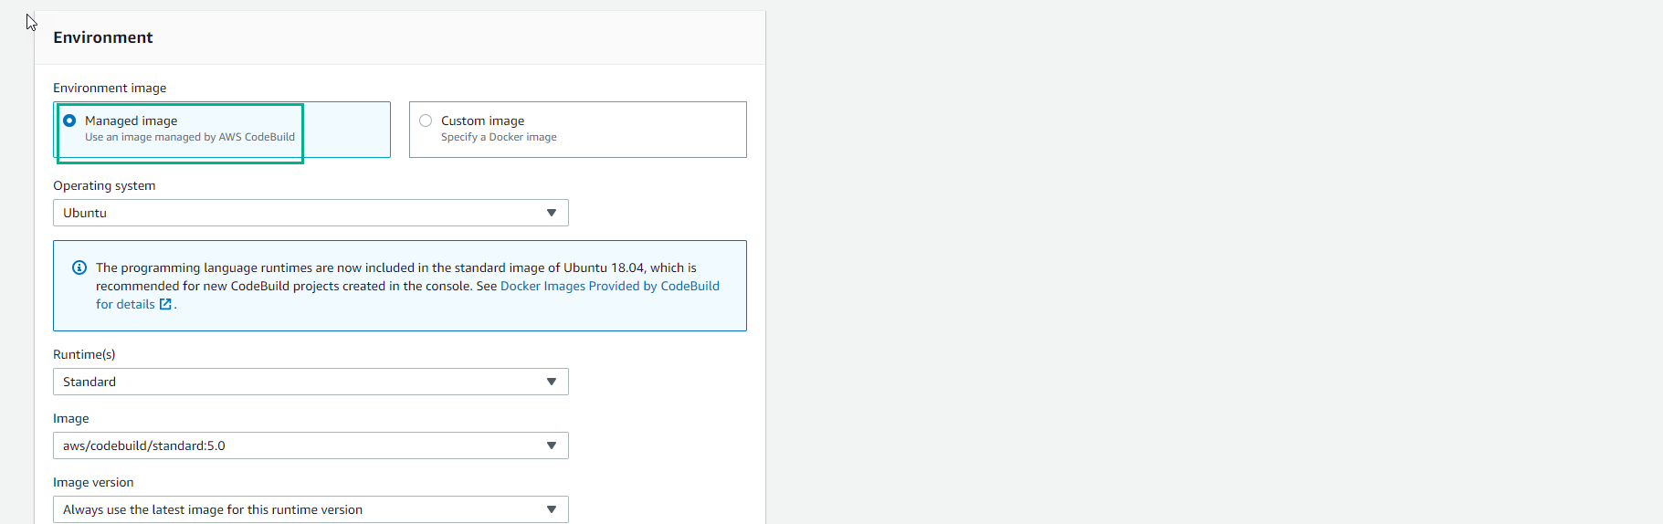This screenshot has width=1663, height=524.
Task: Click the "Environment image" label
Action: tap(110, 88)
